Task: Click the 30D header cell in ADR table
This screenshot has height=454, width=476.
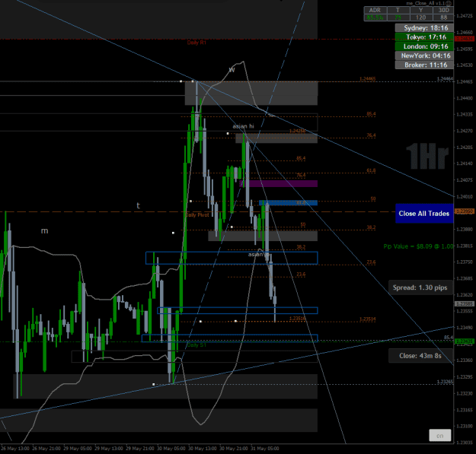Action: point(443,11)
